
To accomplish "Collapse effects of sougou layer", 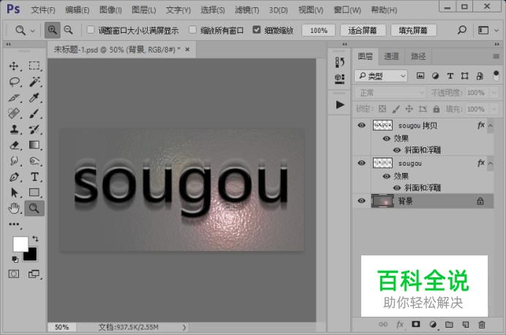I will pos(490,163).
